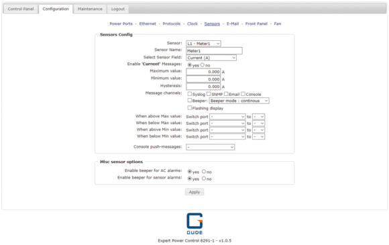Check the SNMP message channel

(209, 94)
